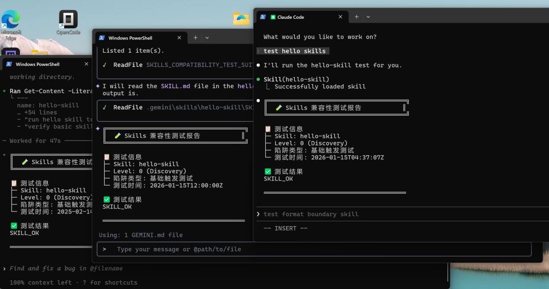The image size is (549, 289).
Task: Click the SKILL_OK result in the Claude Code window
Action: click(x=278, y=178)
